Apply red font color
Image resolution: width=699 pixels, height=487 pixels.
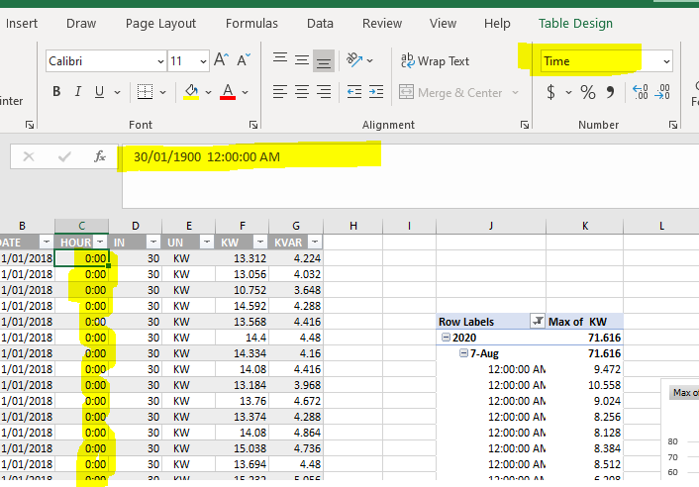coord(228,92)
